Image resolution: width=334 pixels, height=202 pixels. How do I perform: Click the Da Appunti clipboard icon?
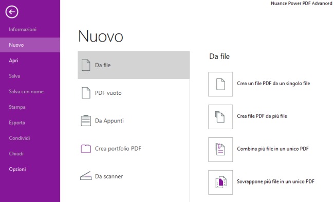[x=86, y=120]
